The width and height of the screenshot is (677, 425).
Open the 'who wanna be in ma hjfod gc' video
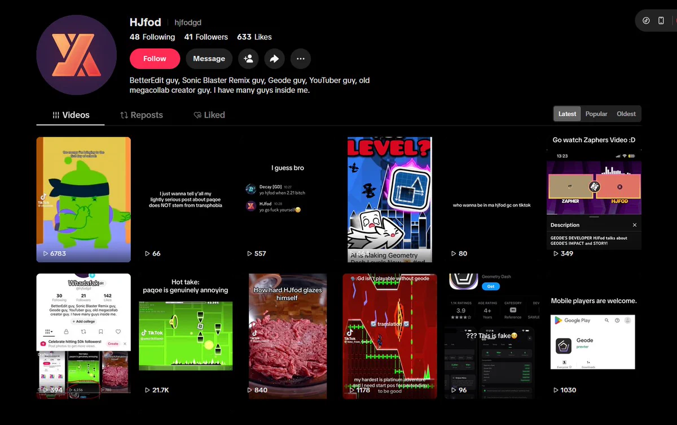[492, 200]
